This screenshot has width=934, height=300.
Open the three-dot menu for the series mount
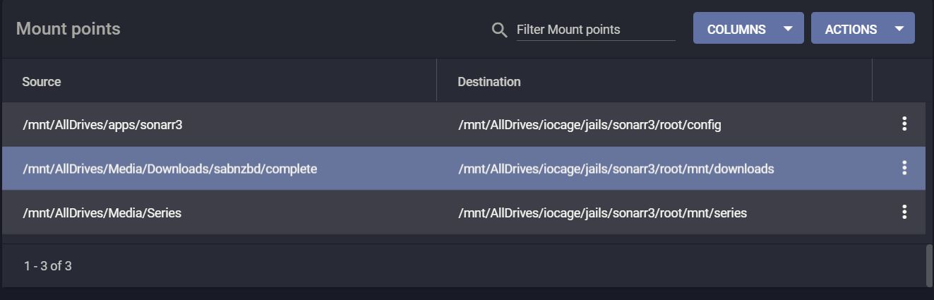(x=904, y=212)
